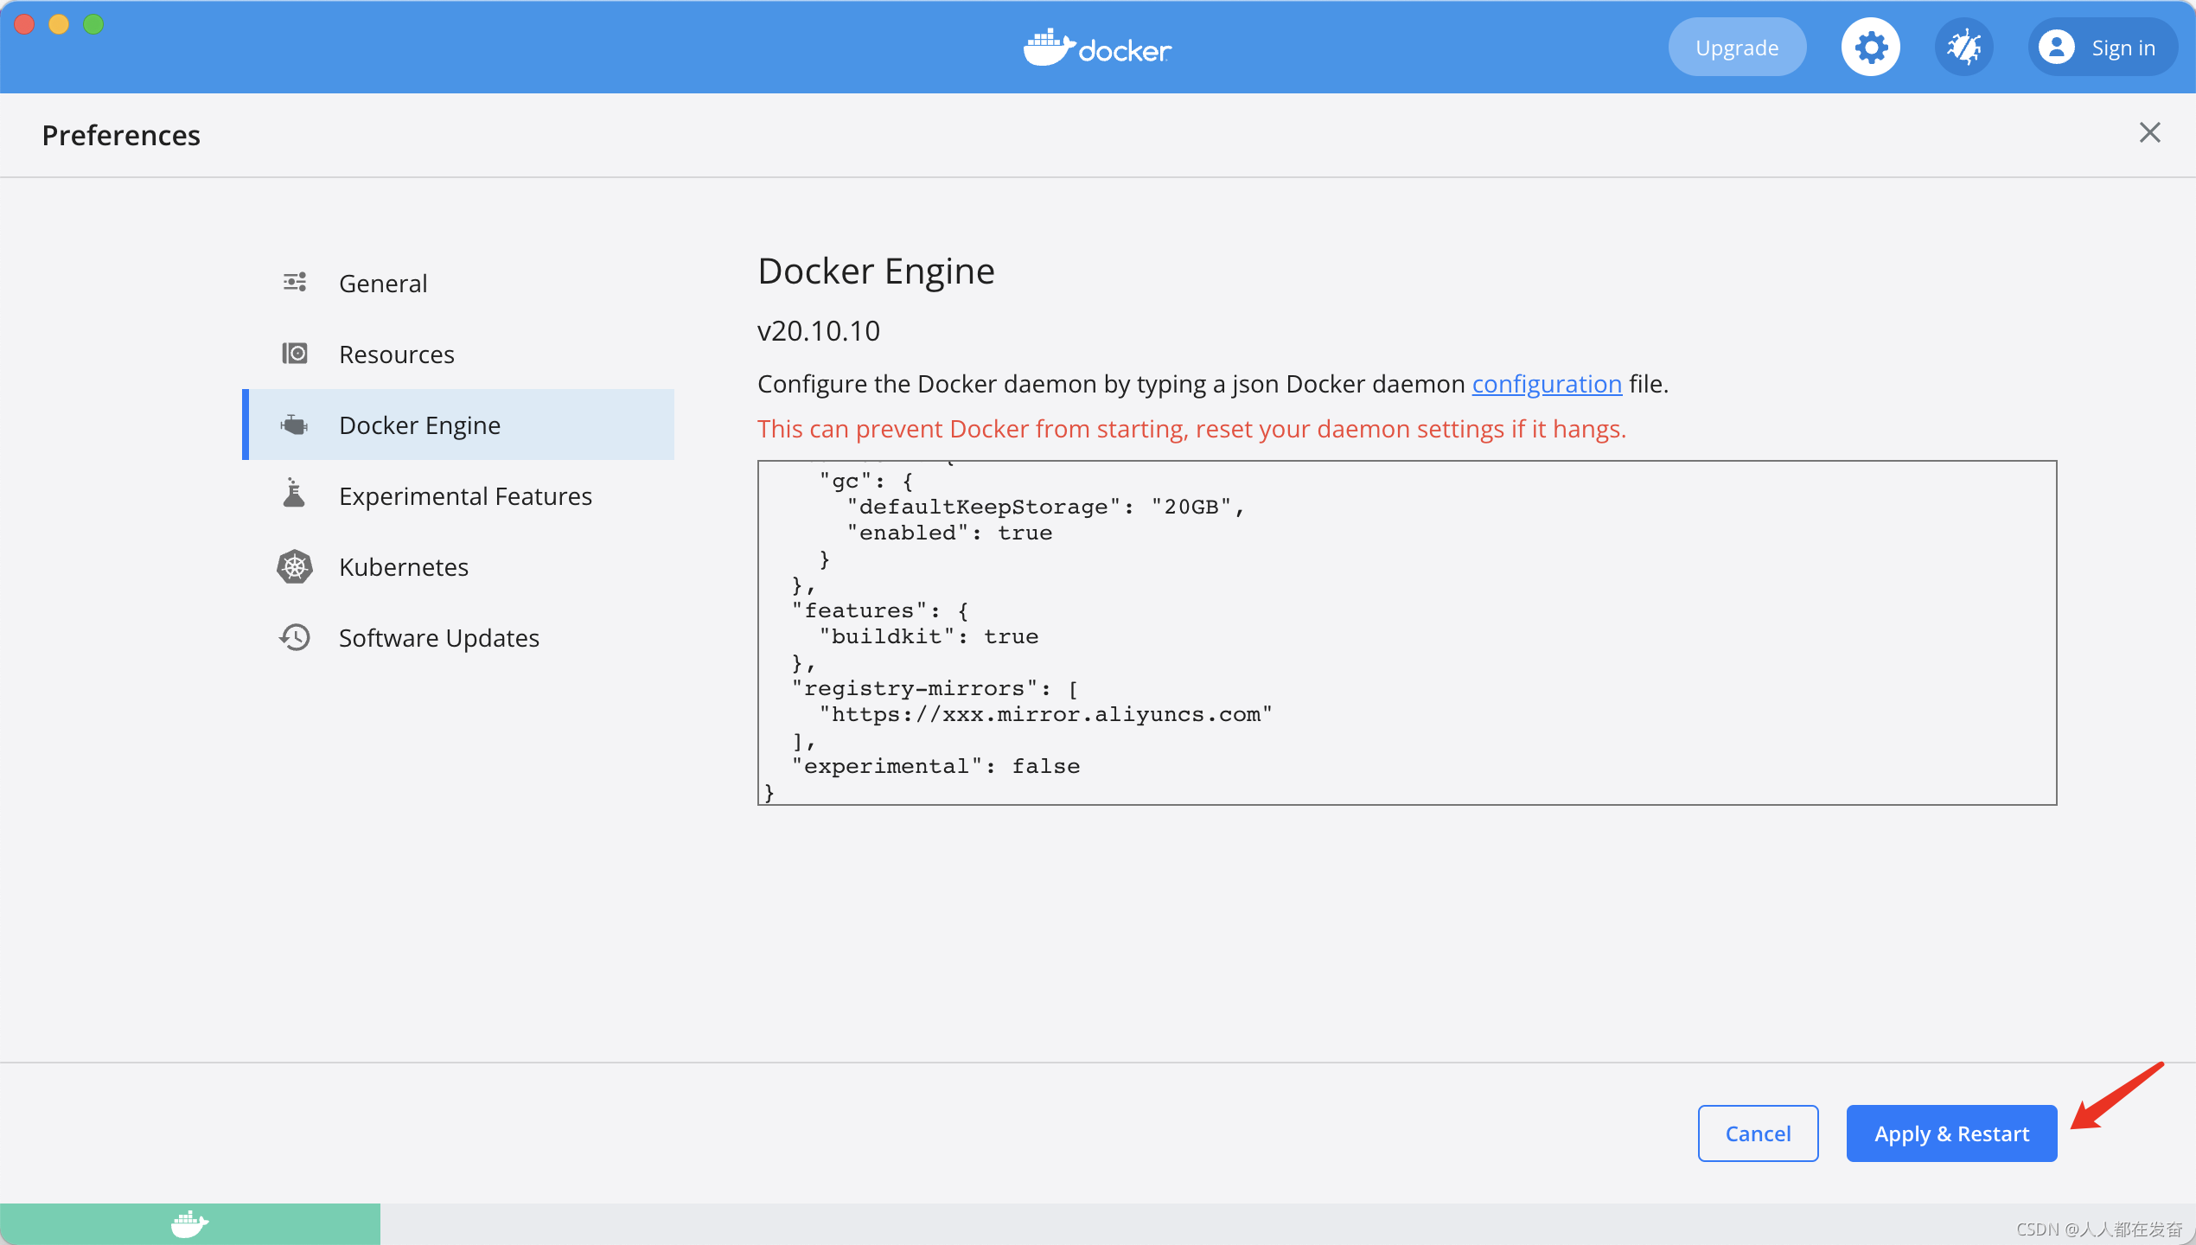Open the settings gear icon
Screen dimensions: 2196x1245
click(x=1870, y=47)
